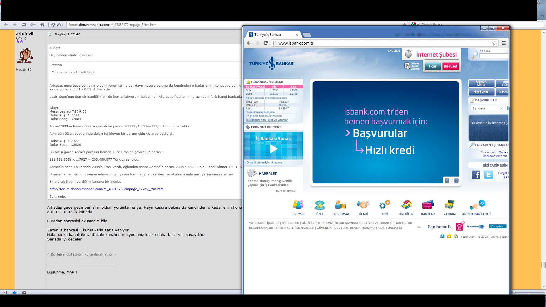Click the İşCep button
This screenshot has height=307, width=546.
(x=481, y=92)
